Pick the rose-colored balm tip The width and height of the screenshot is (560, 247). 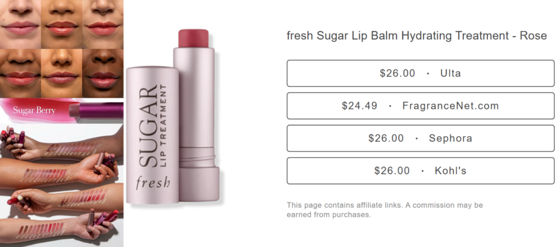[x=193, y=38]
